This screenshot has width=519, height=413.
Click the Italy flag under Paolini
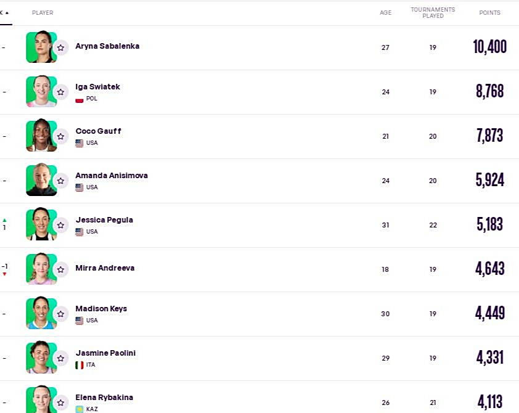click(x=80, y=365)
